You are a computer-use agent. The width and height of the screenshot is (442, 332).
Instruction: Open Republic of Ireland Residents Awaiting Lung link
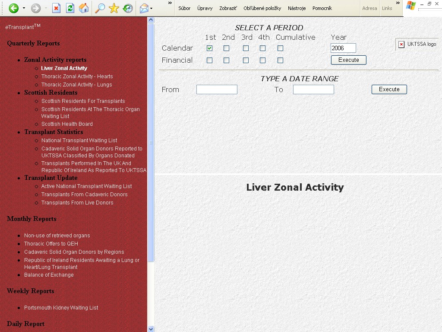82,263
